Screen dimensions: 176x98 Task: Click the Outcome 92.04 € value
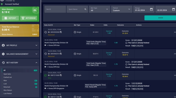(x=125, y=76)
